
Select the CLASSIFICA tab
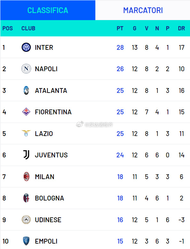point(48,10)
